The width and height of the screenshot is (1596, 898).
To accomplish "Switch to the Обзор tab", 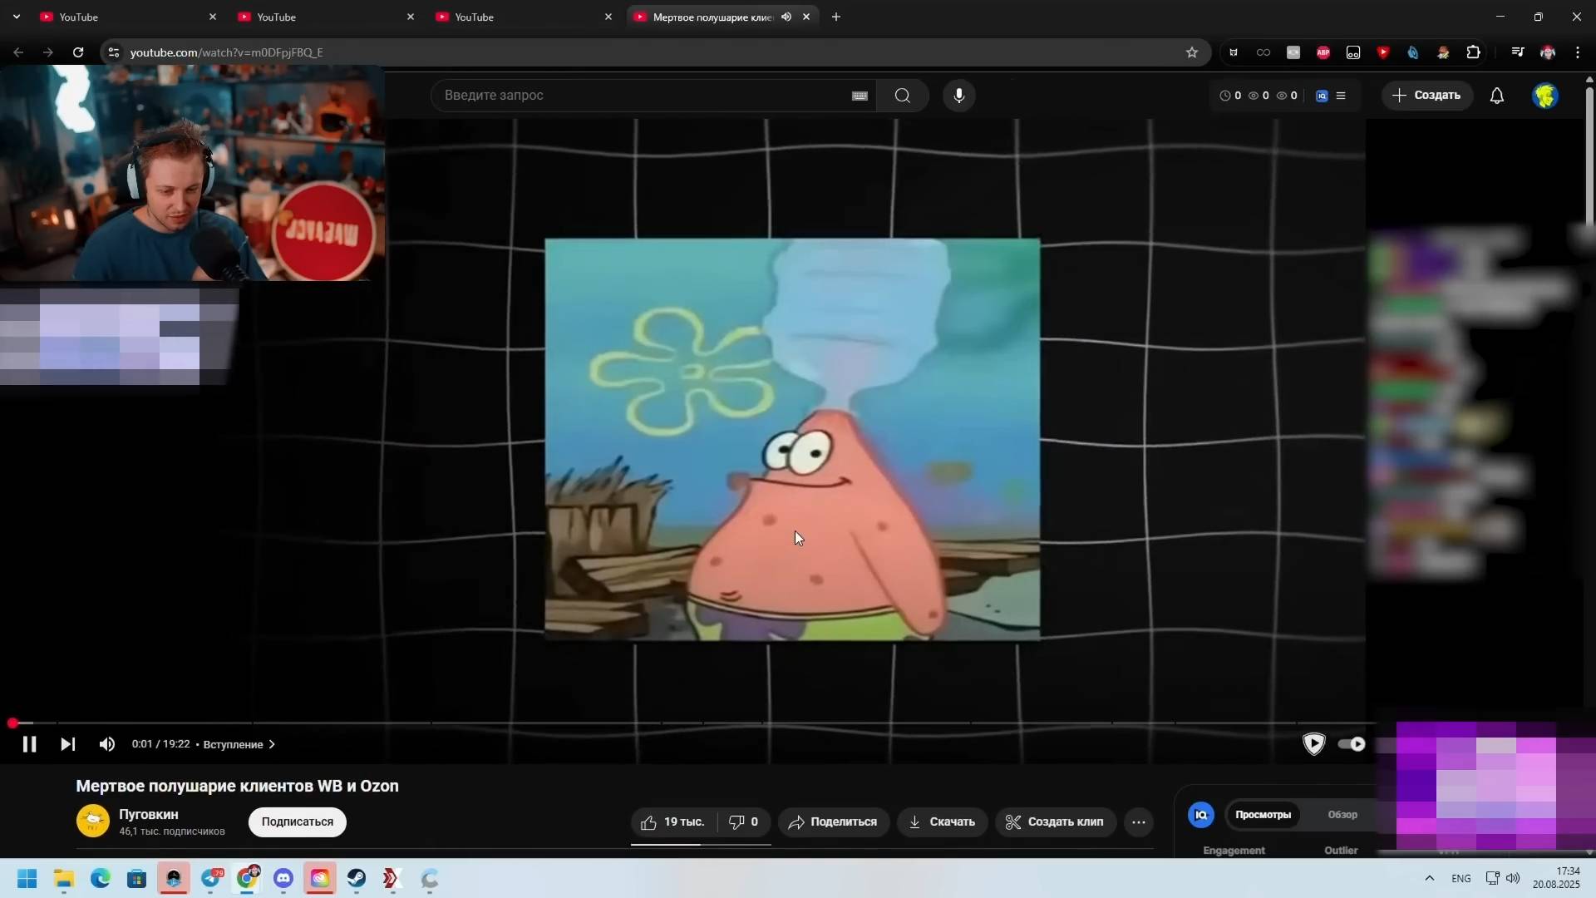I will pos(1342,814).
